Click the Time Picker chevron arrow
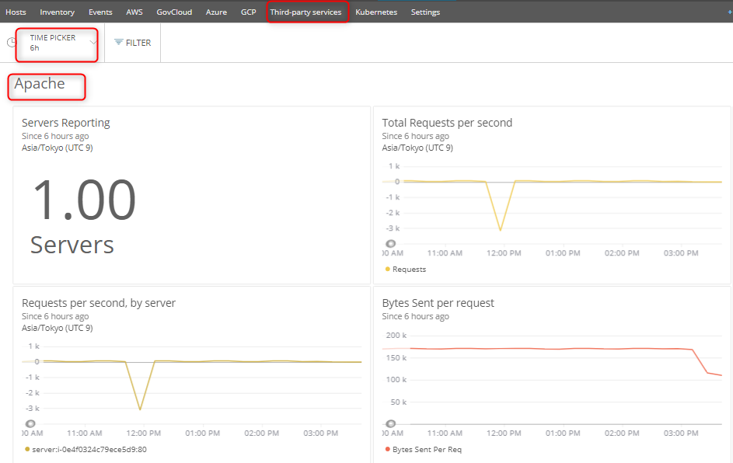Screen dimensions: 733x463 click(92, 43)
